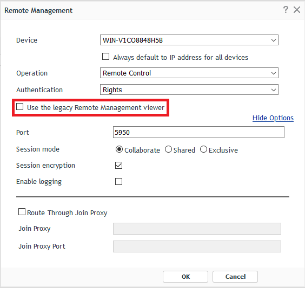This screenshot has width=305, height=288.
Task: Enable Route Through Join Proxy
Action: coord(22,212)
